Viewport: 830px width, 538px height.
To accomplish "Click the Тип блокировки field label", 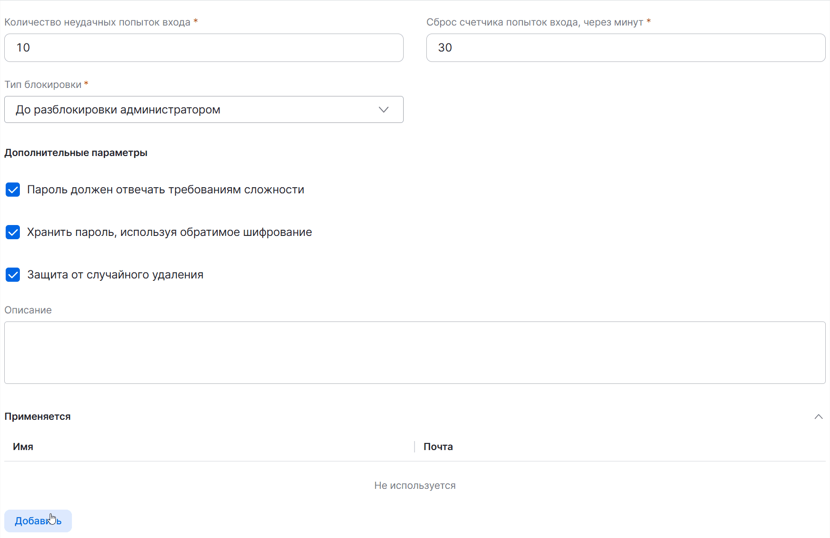I will click(x=43, y=85).
